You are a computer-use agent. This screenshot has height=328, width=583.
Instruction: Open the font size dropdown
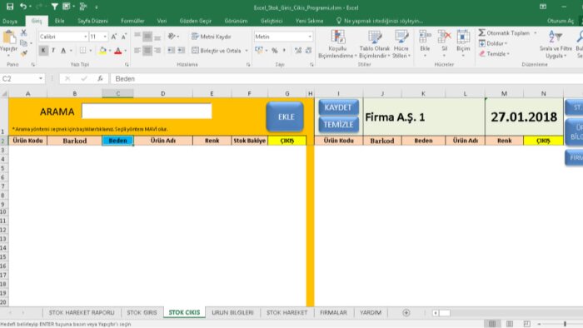(105, 37)
